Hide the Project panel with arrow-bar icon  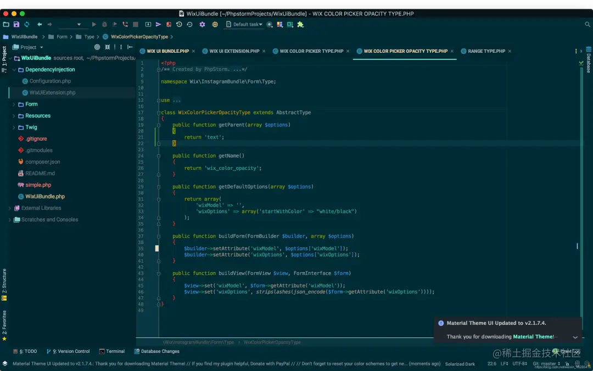130,47
